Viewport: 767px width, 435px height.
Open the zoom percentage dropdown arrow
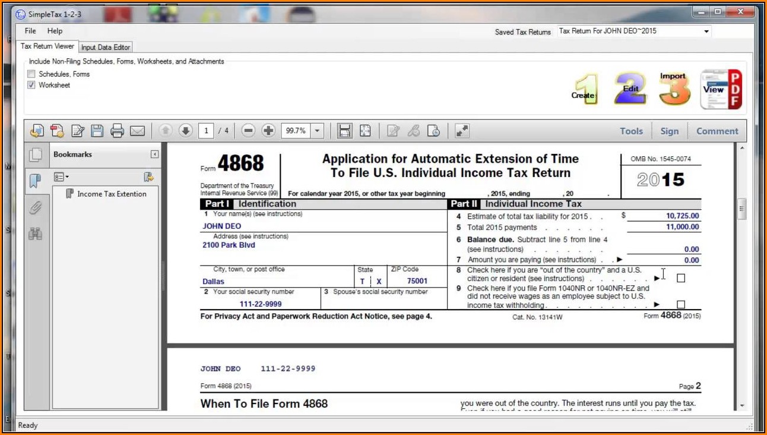[318, 131]
